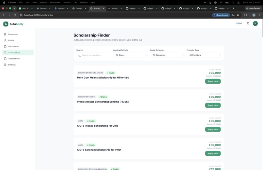
Task: Click the Ministry of Minority Affairs tag
Action: tap(90, 73)
